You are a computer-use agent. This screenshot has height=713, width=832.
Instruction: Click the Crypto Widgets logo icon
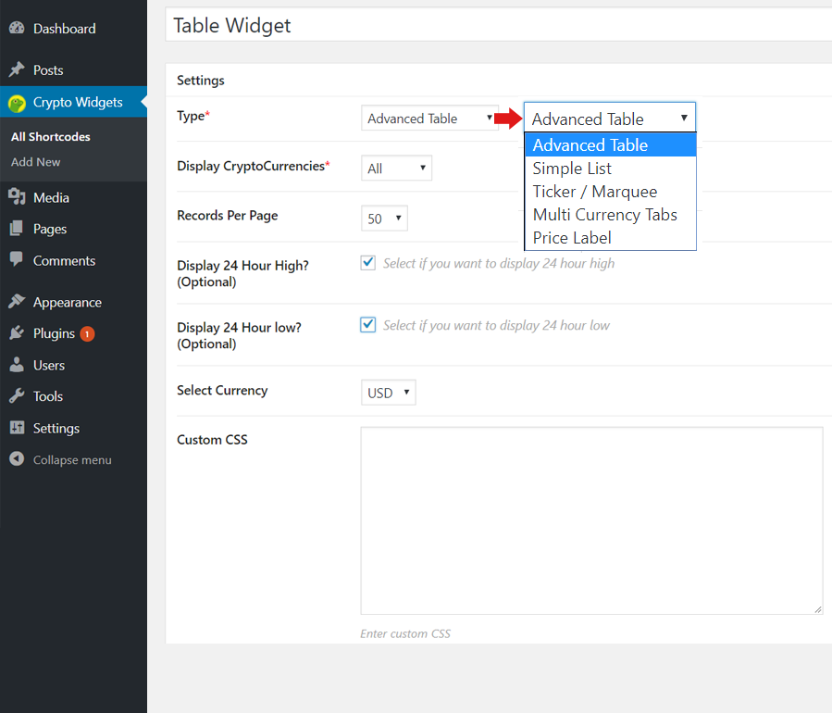click(17, 103)
